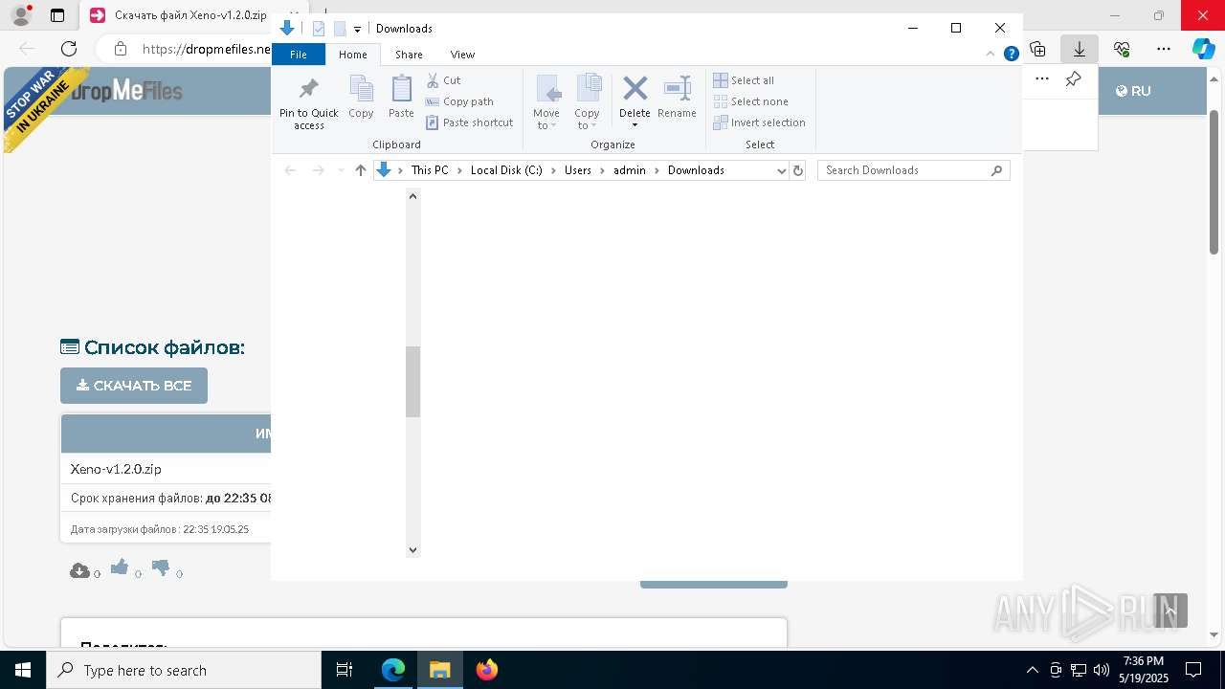1225x689 pixels.
Task: Click the Delete X icon
Action: point(635,89)
